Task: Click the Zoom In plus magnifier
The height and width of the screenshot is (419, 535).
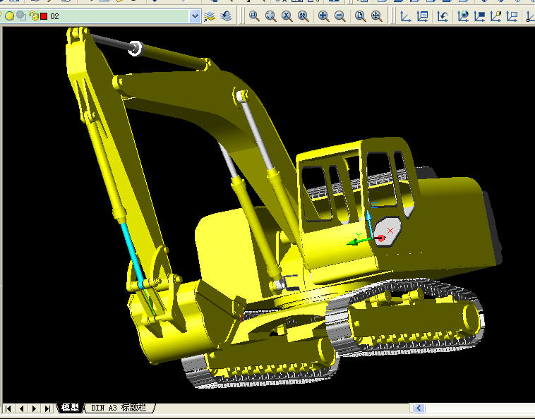Action: [323, 16]
